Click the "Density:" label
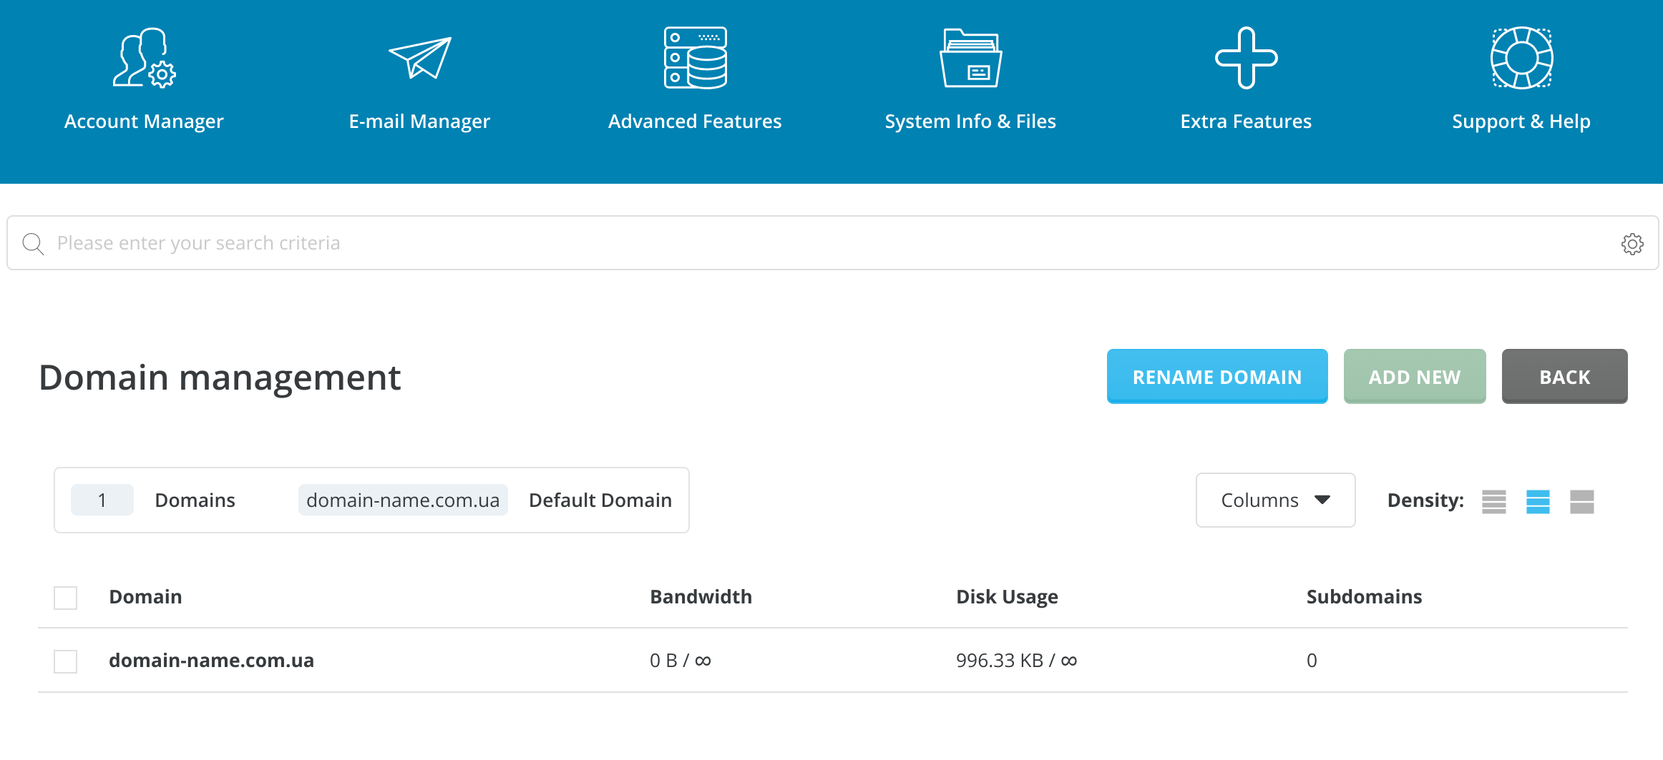The width and height of the screenshot is (1663, 760). point(1425,500)
